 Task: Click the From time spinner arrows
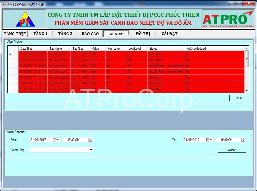[90, 140]
